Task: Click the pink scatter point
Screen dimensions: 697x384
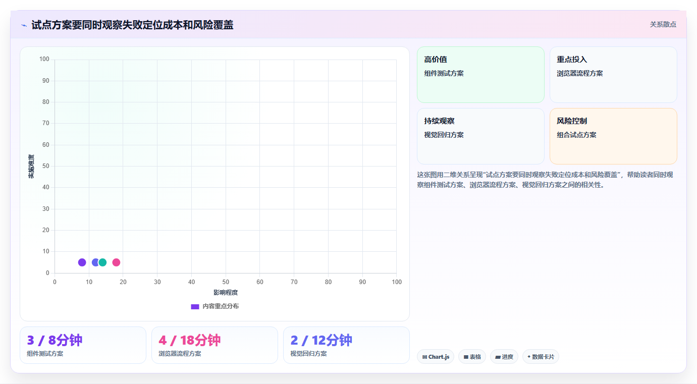Action: [116, 262]
